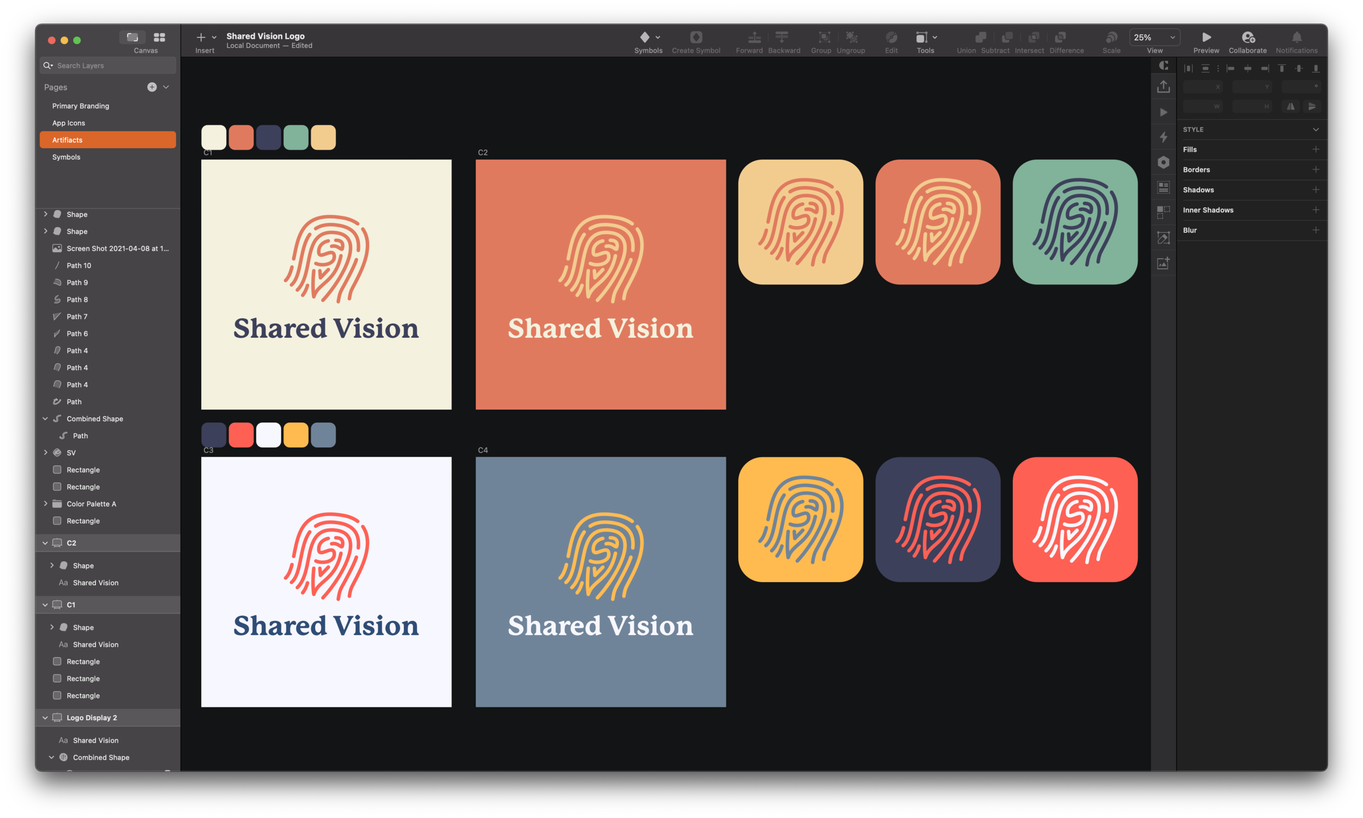Select the green palette swatch above C1
The width and height of the screenshot is (1363, 818).
tap(296, 137)
